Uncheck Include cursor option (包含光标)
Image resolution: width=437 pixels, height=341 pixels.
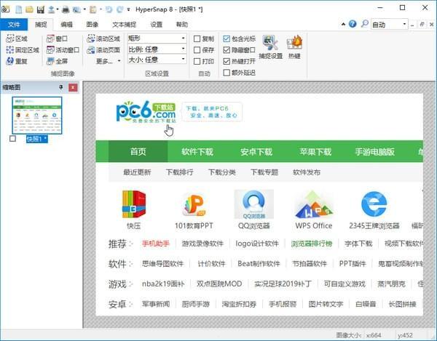pyautogui.click(x=227, y=39)
